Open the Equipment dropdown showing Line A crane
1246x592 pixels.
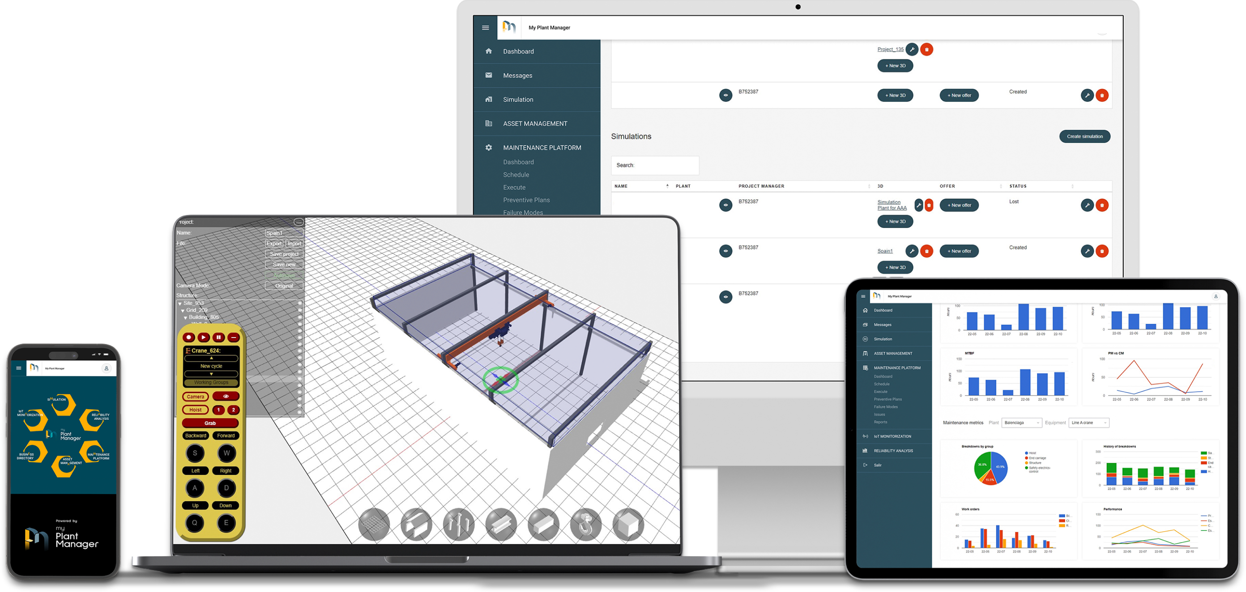click(1088, 423)
